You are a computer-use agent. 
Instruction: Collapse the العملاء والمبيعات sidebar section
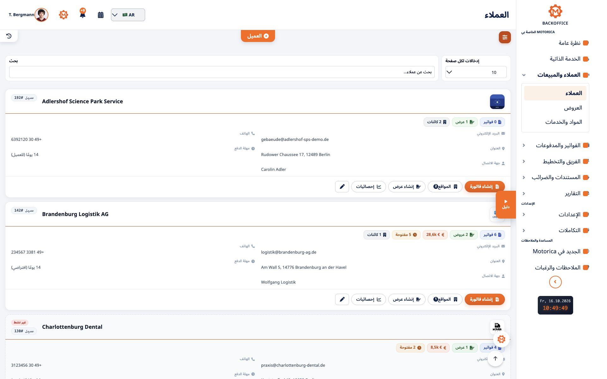pyautogui.click(x=555, y=75)
